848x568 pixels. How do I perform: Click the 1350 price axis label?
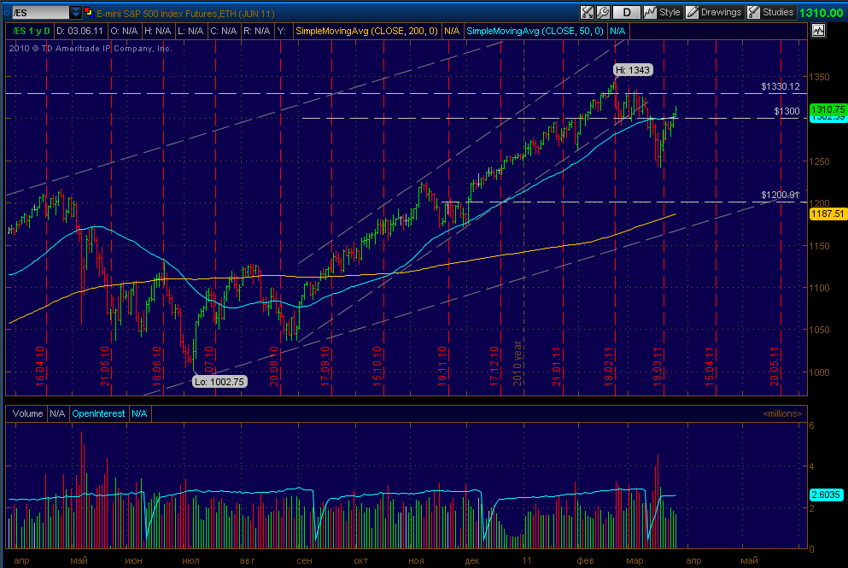(x=819, y=78)
